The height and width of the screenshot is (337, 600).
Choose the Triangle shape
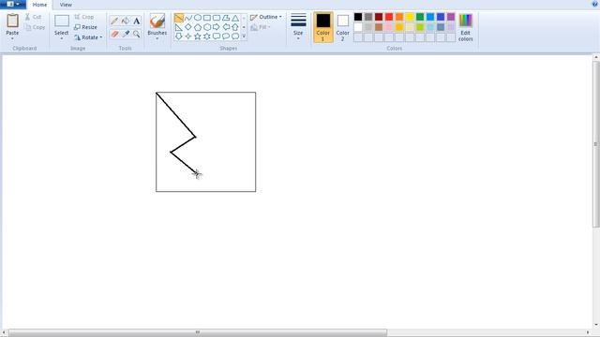click(235, 18)
